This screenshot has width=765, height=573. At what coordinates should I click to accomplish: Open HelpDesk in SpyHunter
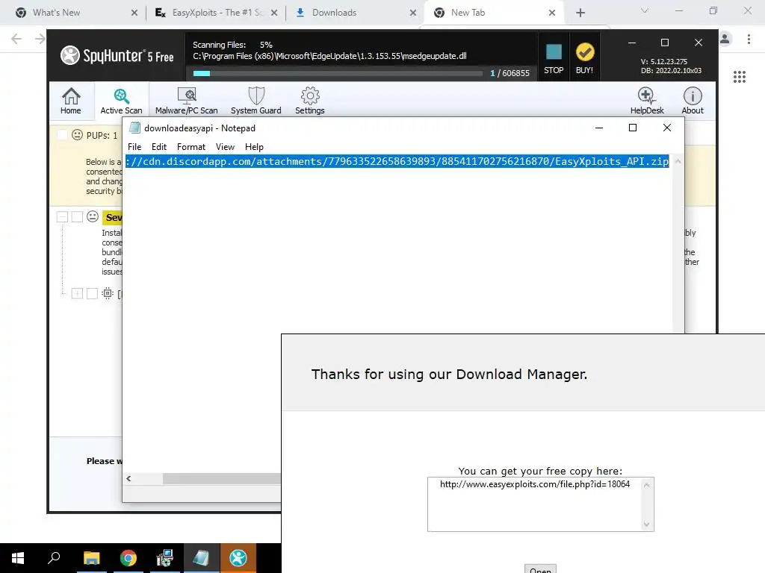647,101
